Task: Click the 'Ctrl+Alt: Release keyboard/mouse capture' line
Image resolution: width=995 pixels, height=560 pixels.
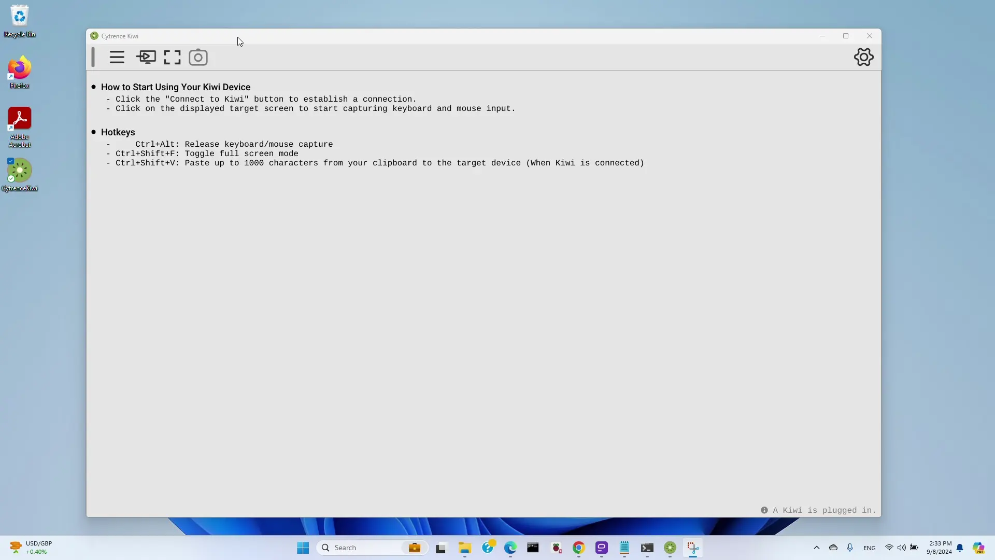Action: coord(234,144)
